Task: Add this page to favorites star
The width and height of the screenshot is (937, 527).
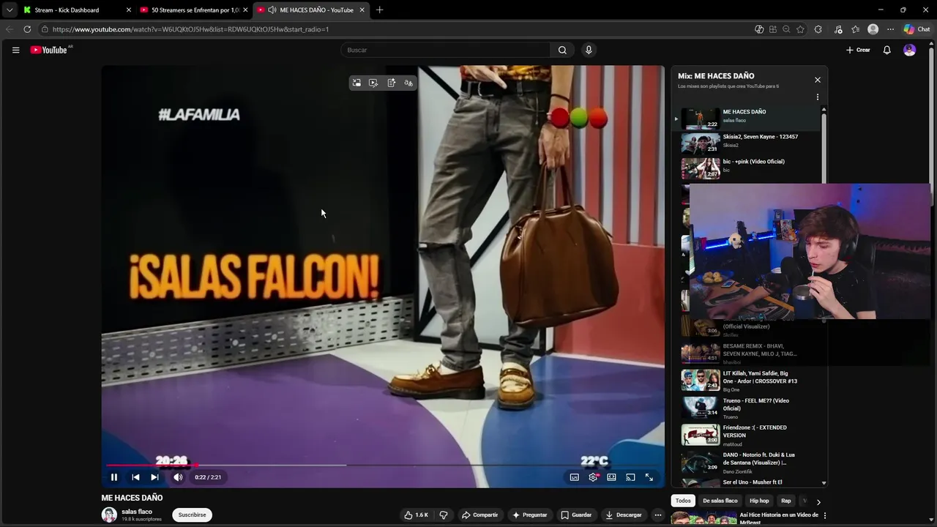Action: [x=800, y=29]
